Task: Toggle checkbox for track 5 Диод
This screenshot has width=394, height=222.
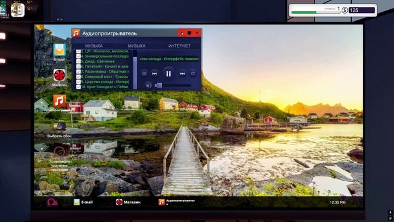Action: click(78, 62)
